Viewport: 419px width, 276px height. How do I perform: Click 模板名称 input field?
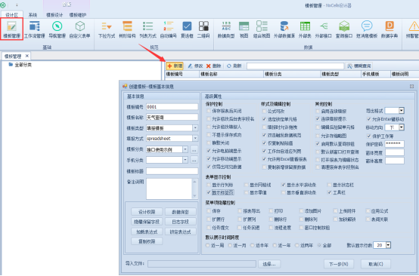[x=172, y=117]
